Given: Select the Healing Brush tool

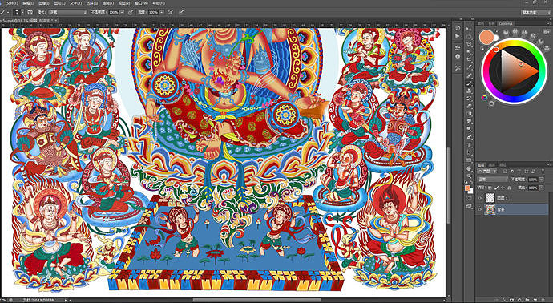Looking at the screenshot, I should pyautogui.click(x=469, y=75).
